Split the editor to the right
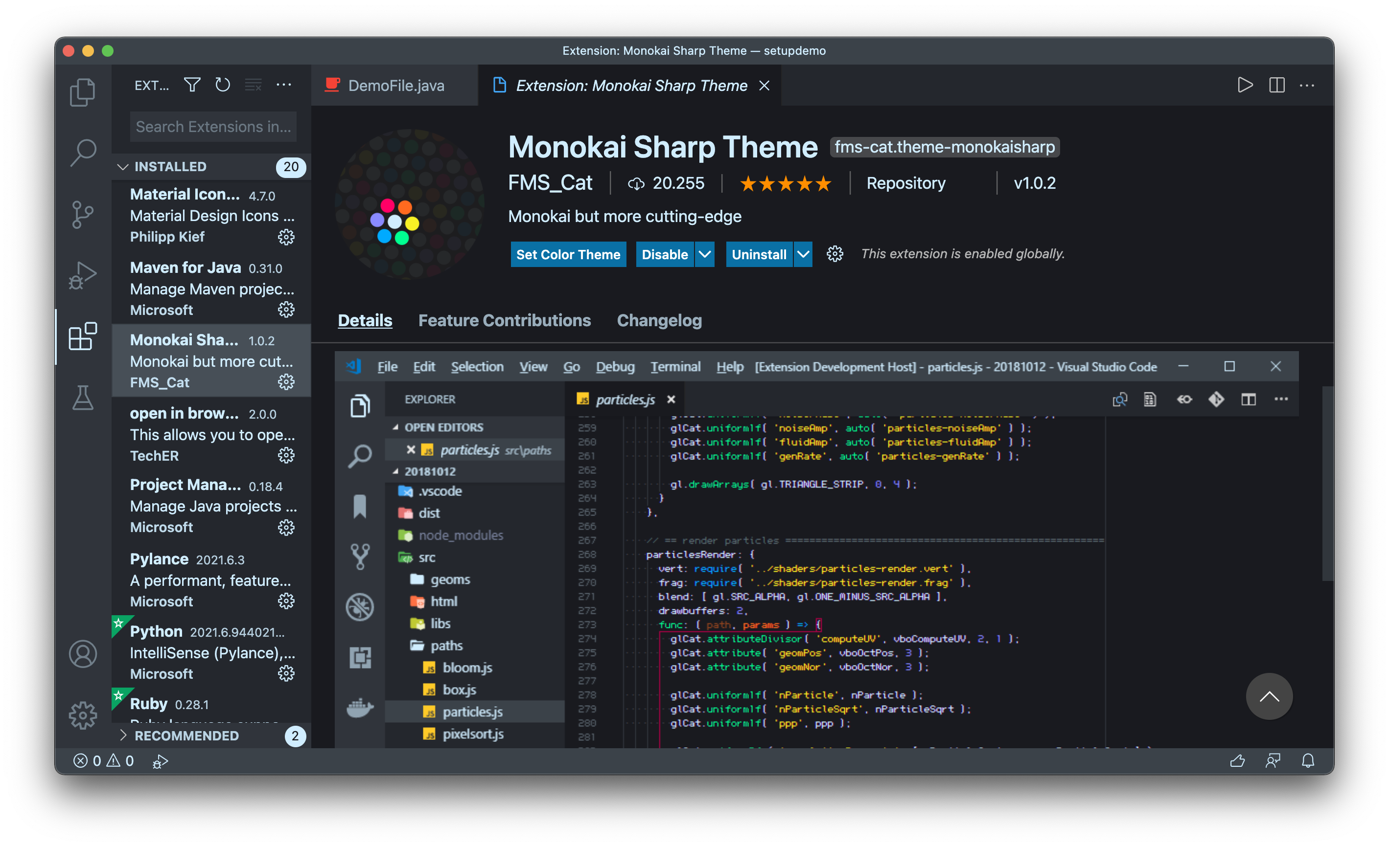 click(x=1277, y=85)
